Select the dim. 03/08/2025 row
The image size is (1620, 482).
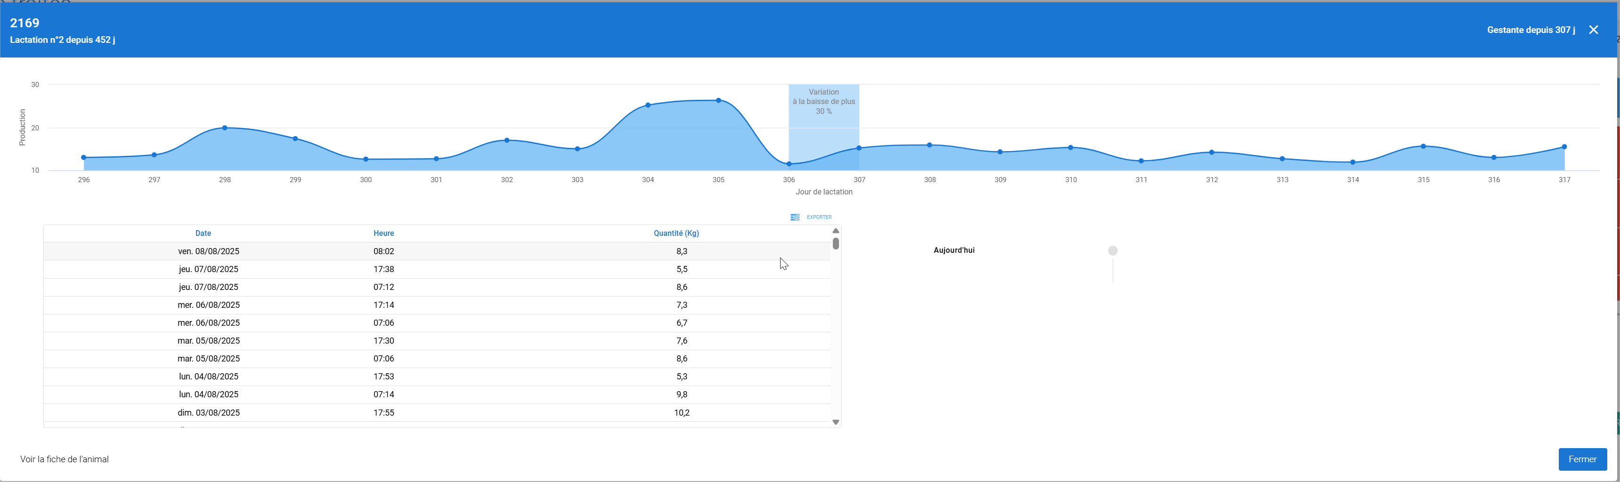(437, 413)
